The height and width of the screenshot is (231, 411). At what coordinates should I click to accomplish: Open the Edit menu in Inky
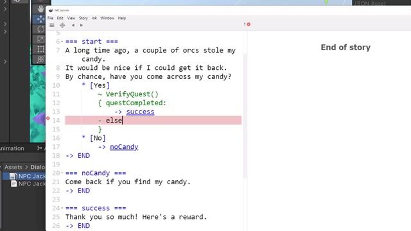pyautogui.click(x=60, y=18)
